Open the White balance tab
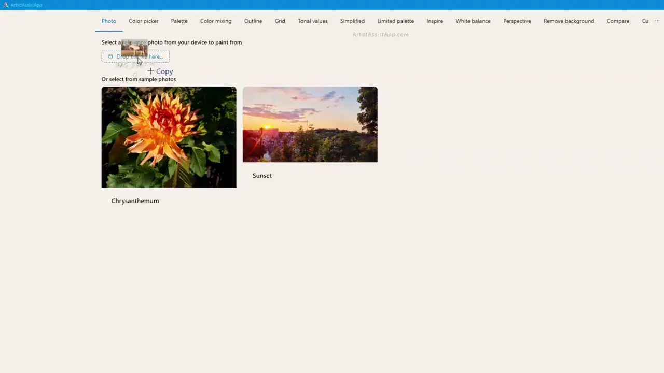Screen dimensions: 664x373 pyautogui.click(x=473, y=21)
